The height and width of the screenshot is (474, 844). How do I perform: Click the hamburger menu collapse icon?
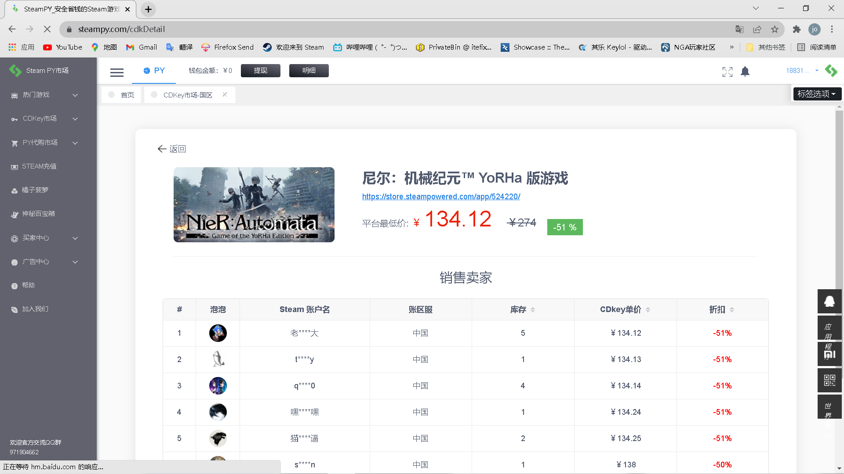[116, 72]
